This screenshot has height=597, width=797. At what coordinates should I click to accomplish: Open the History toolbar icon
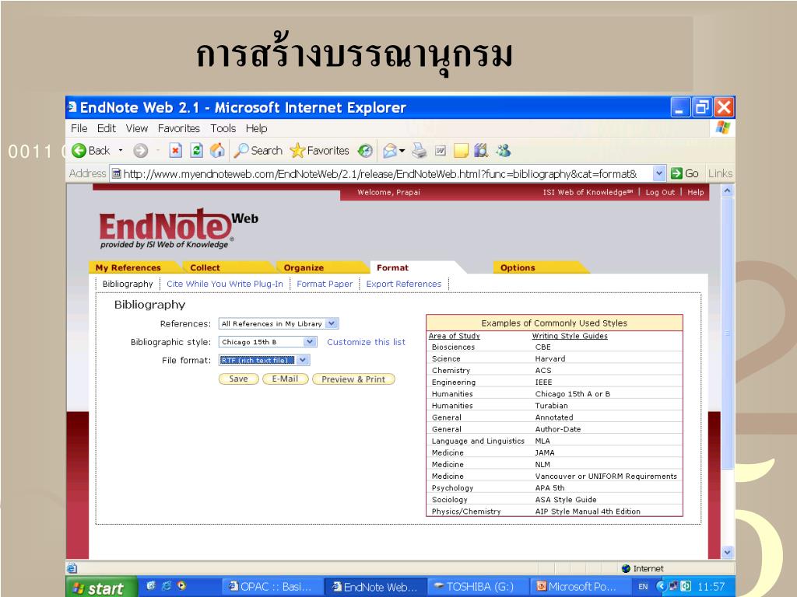click(x=365, y=151)
